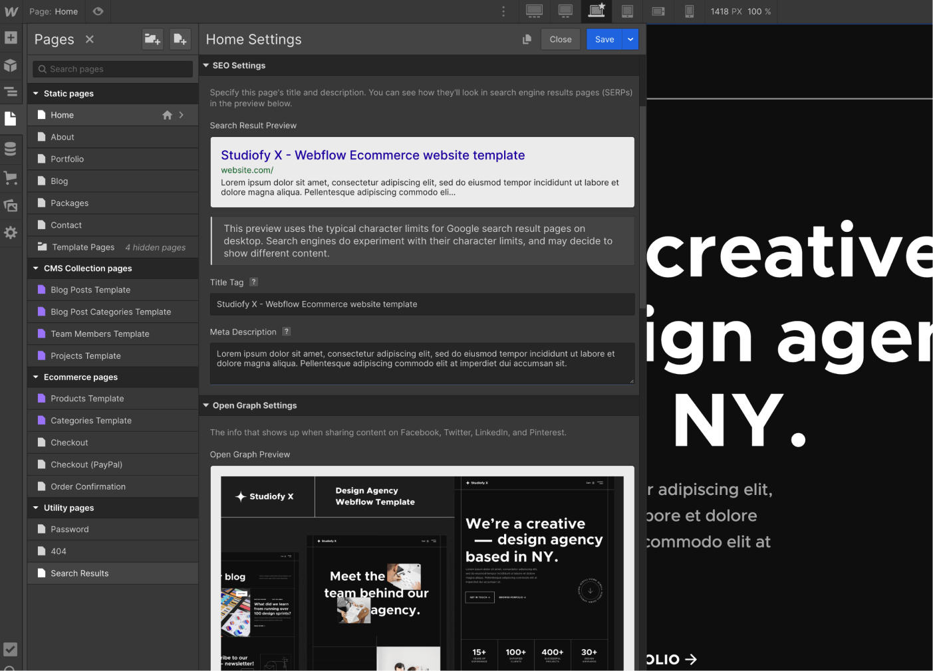
Task: Close the Pages panel
Action: [x=90, y=39]
